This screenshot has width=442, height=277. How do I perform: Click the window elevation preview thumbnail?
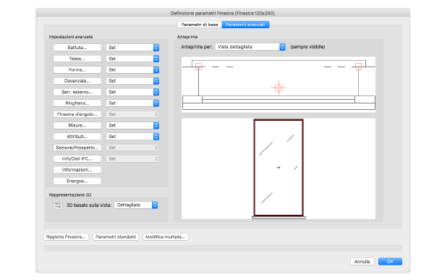[x=279, y=169]
